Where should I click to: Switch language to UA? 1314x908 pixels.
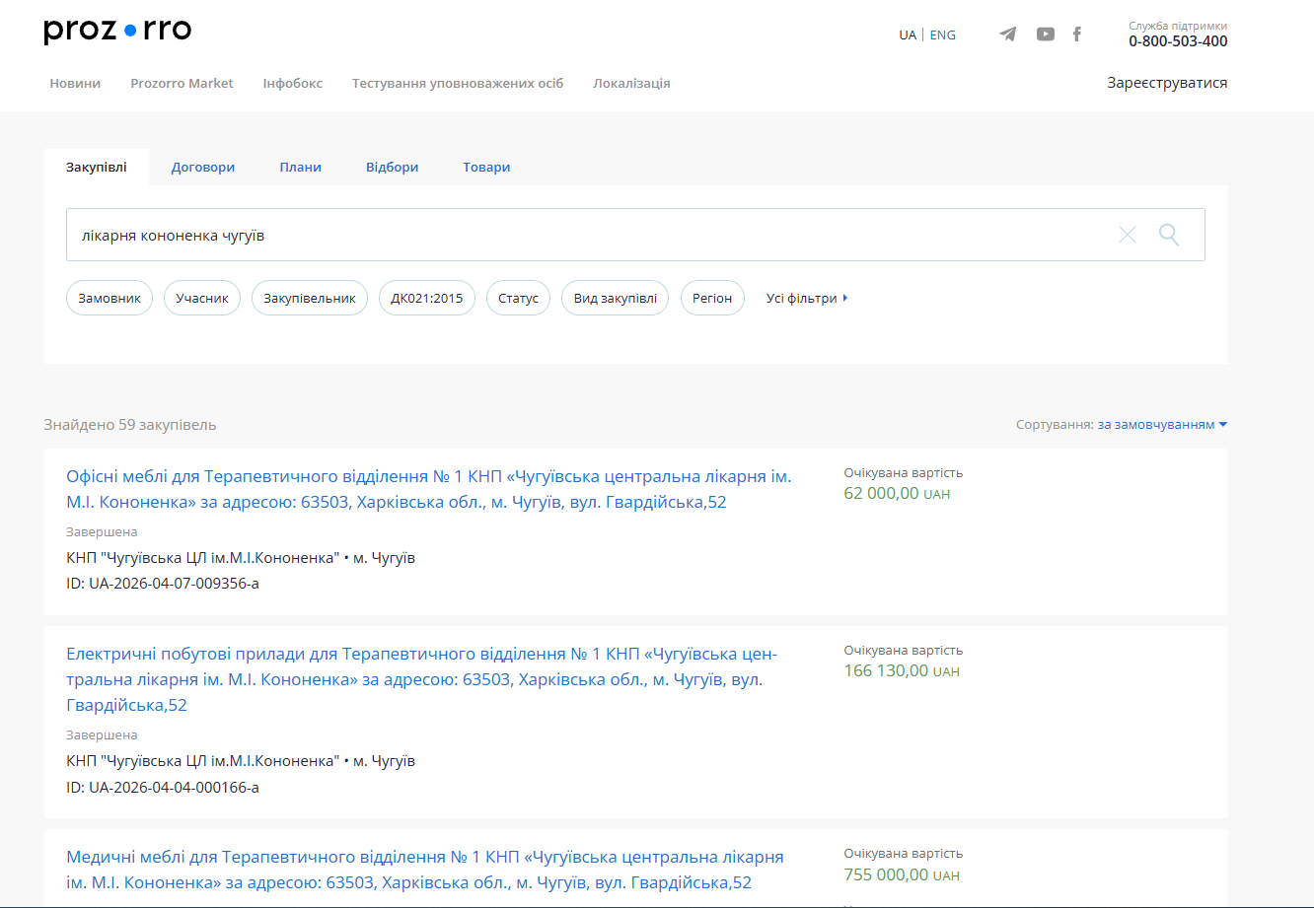[x=908, y=35]
